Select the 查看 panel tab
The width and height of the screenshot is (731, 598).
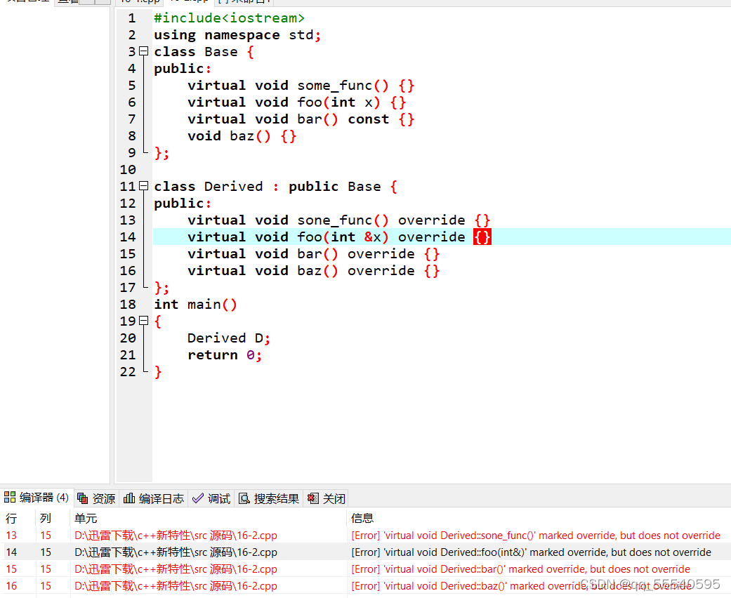tap(67, 3)
